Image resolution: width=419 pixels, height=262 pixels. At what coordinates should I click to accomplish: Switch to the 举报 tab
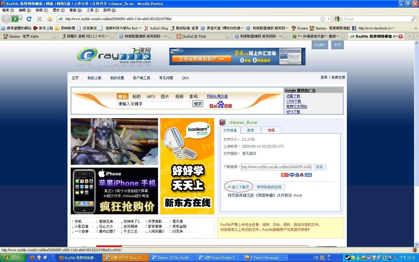[271, 130]
